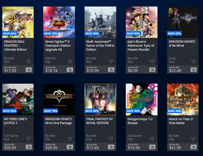Open FINAL FANTASY XV ROYAL EDITION title

coord(100,121)
